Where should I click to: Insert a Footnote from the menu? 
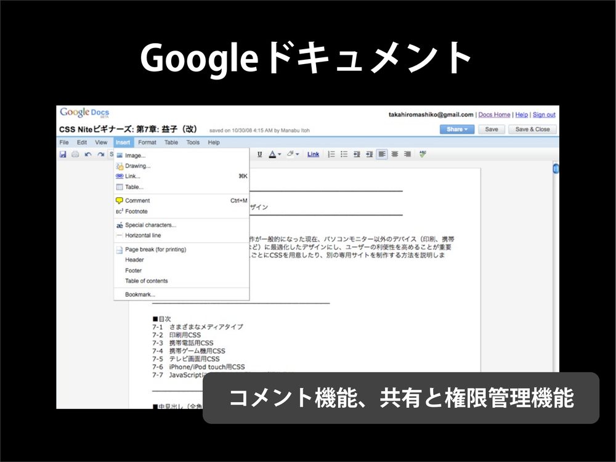(182, 211)
